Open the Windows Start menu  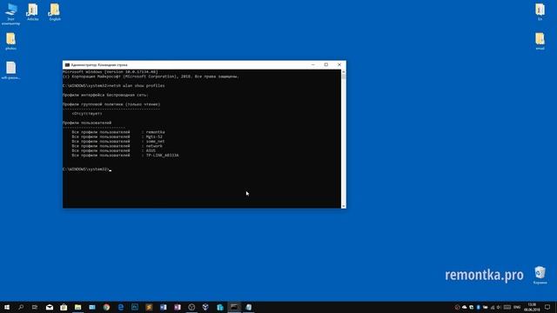point(7,307)
